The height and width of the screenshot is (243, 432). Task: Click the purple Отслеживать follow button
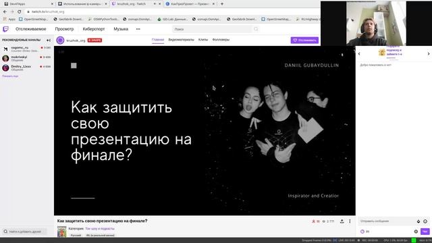click(x=304, y=40)
